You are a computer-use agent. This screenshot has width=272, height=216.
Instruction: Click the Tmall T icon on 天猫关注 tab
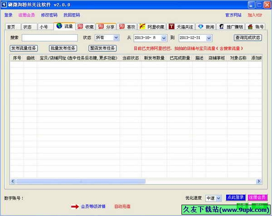tap(171, 26)
